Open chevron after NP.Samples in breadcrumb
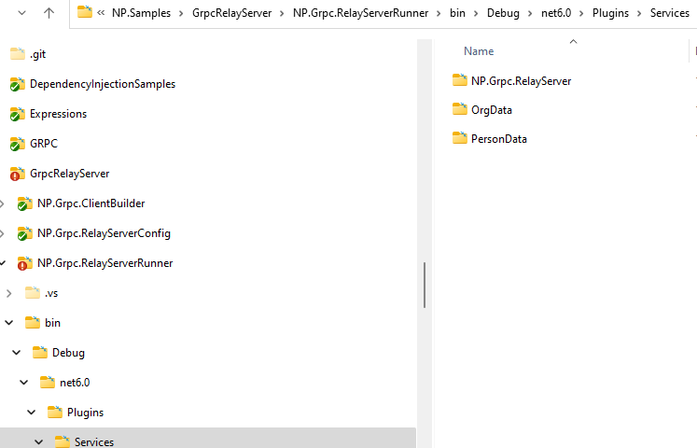 pos(181,14)
